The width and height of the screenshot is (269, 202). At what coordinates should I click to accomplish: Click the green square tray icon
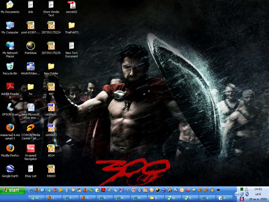pyautogui.click(x=242, y=189)
